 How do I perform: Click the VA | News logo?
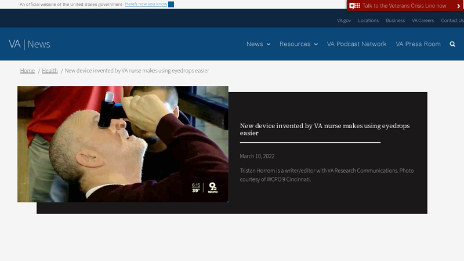(x=30, y=44)
